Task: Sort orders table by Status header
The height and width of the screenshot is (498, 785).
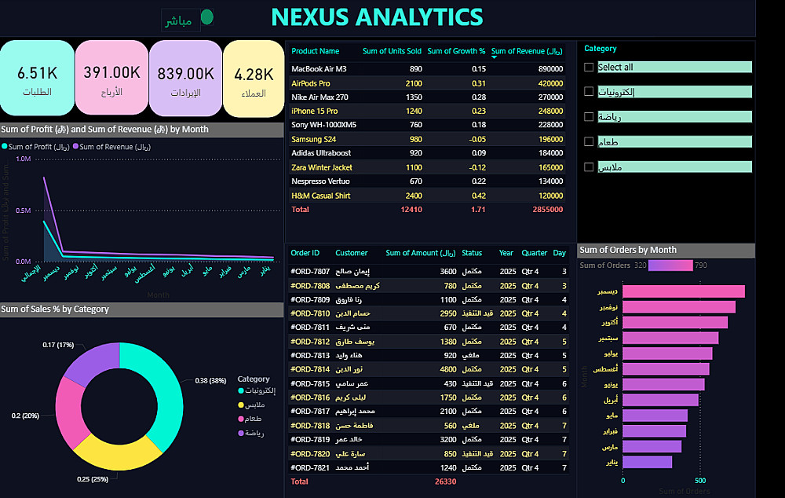Action: point(472,253)
